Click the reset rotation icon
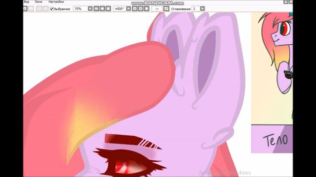 pos(147,9)
